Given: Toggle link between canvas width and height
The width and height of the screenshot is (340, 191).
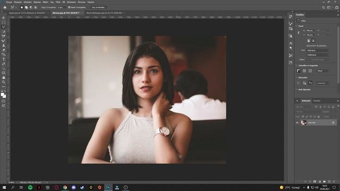Looking at the screenshot, I should pyautogui.click(x=299, y=33).
